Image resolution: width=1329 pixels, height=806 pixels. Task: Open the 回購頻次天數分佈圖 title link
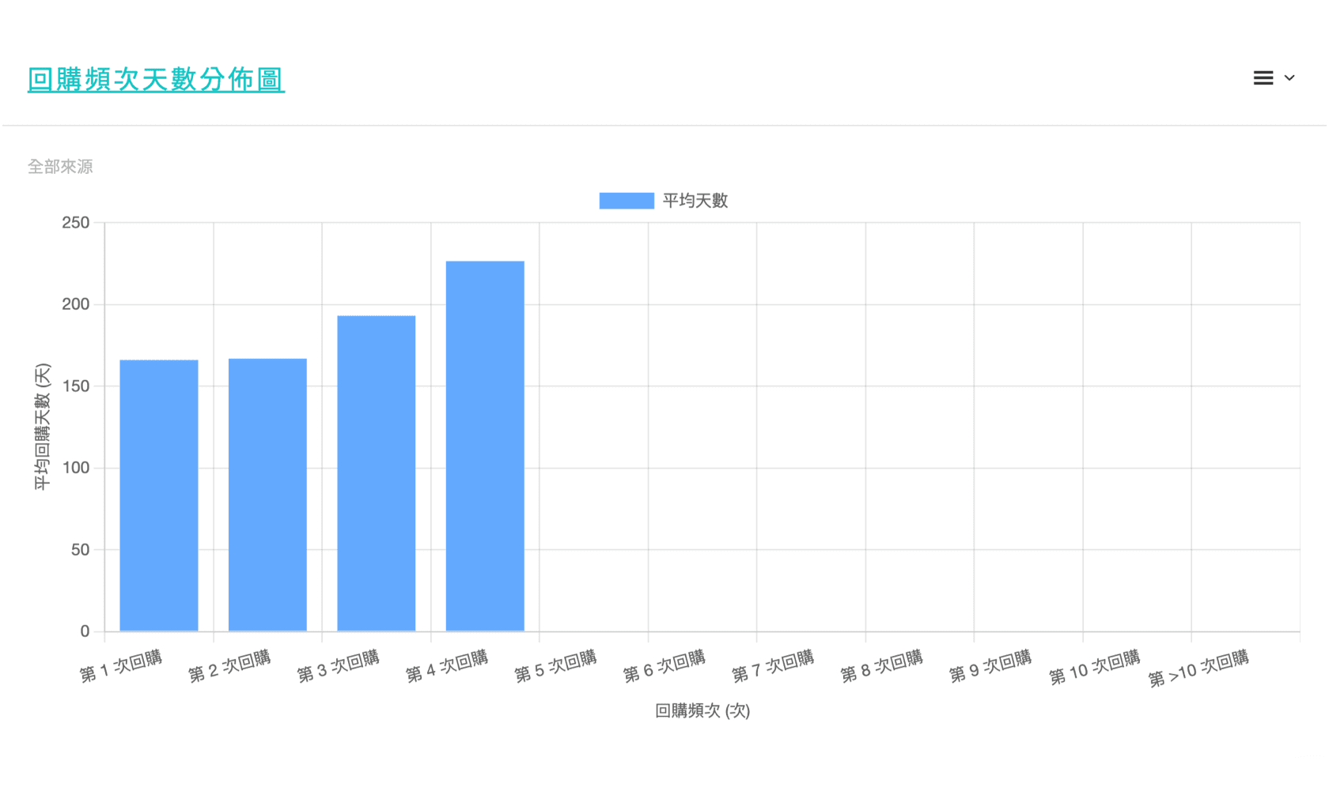[x=156, y=80]
